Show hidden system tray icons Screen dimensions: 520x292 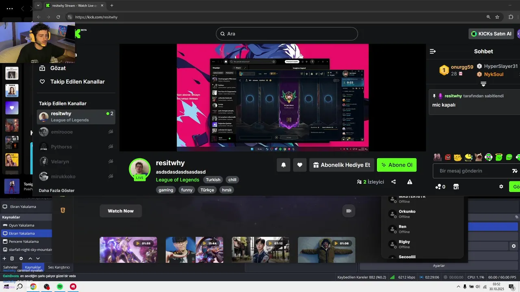pos(457,287)
